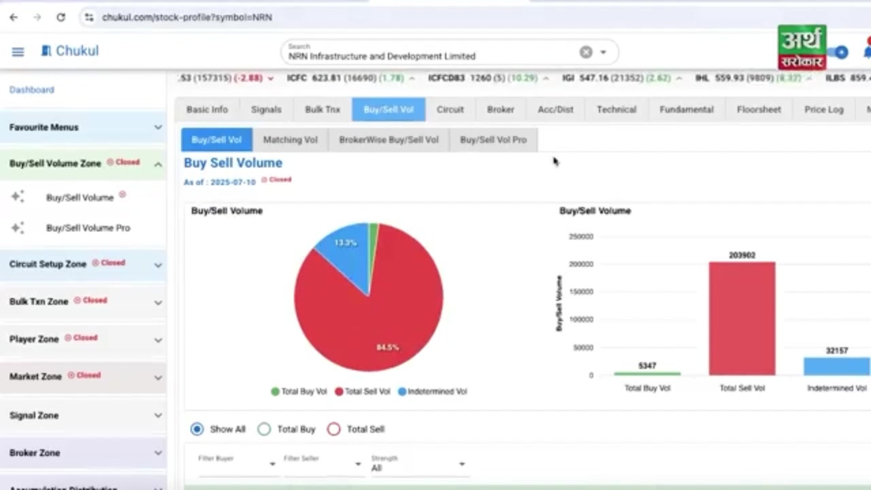
Task: Expand the Favourite Menus section
Action: click(x=83, y=127)
